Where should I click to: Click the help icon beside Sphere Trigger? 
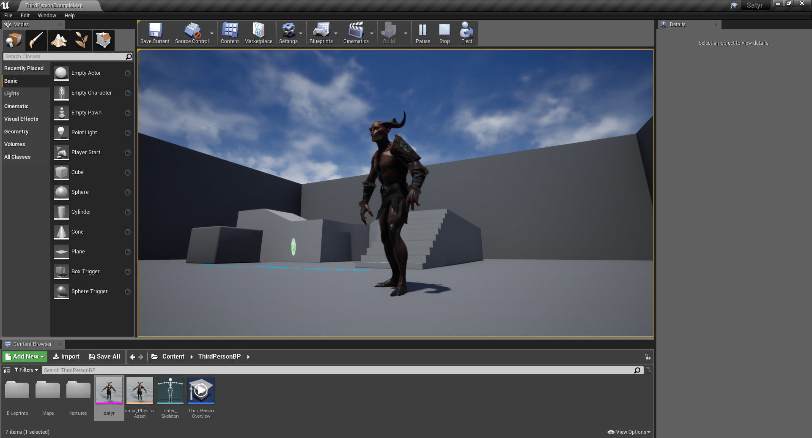[x=128, y=291]
